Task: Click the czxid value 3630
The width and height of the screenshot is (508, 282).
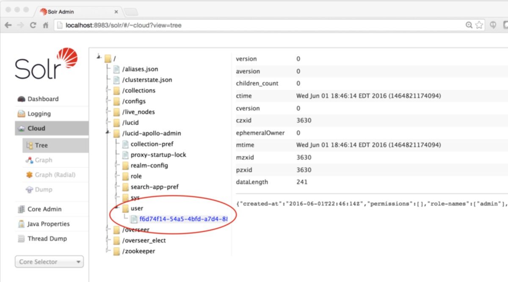Action: 304,120
